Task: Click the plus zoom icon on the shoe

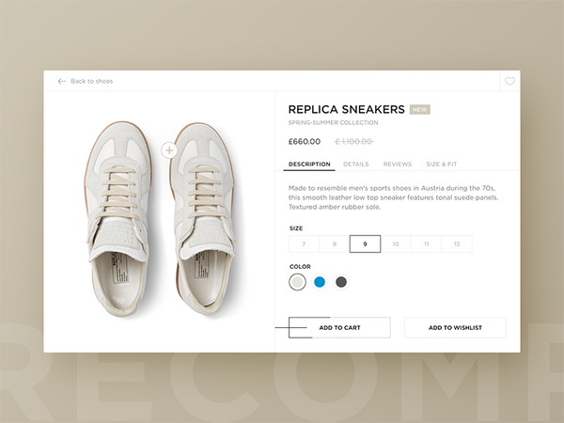Action: (x=169, y=150)
